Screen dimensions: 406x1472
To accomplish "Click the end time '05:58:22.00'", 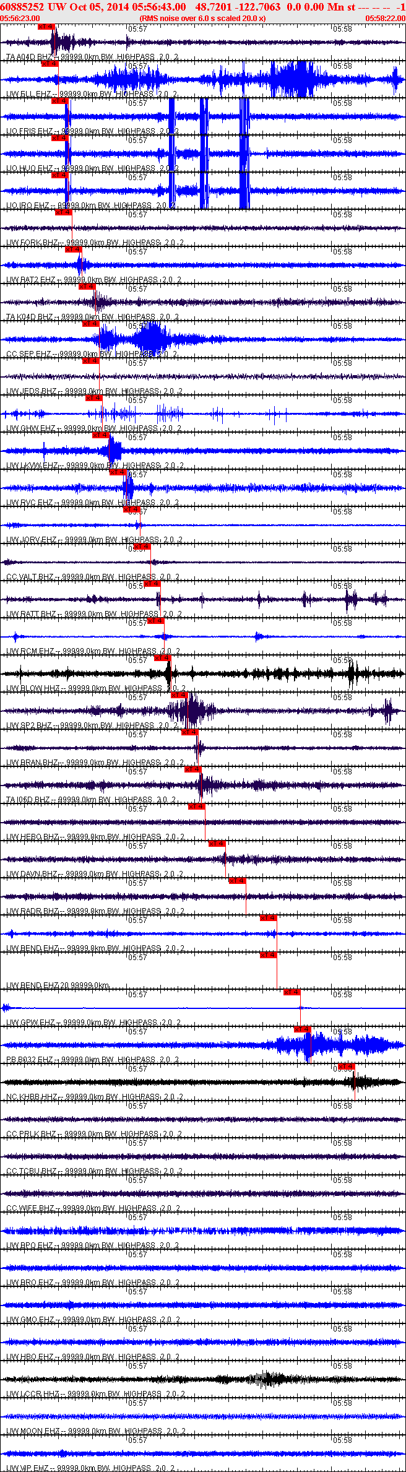I will pos(385,19).
